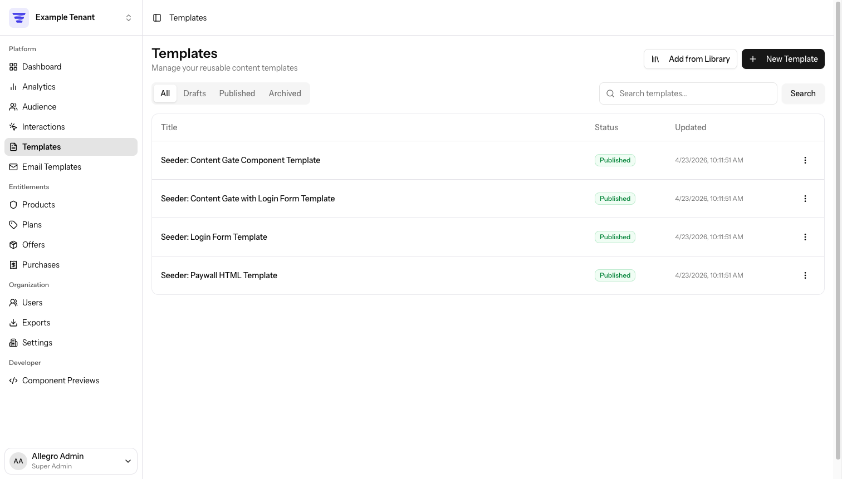842x479 pixels.
Task: Click the Add from Library button
Action: (x=691, y=59)
